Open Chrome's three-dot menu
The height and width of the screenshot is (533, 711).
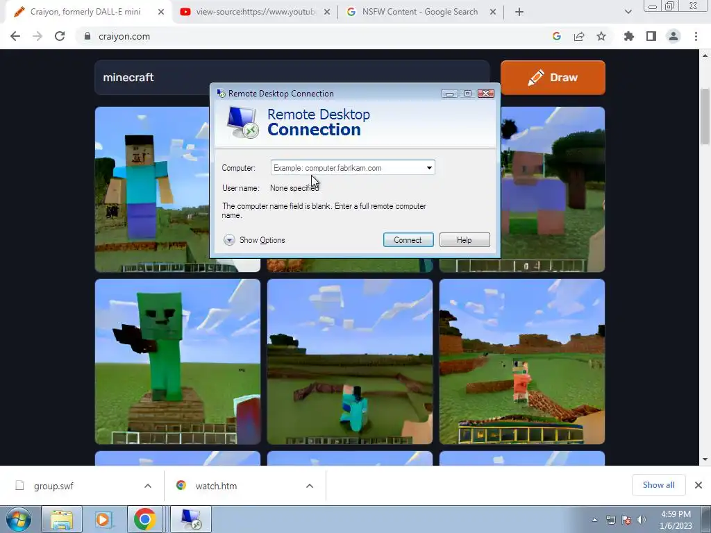pyautogui.click(x=696, y=36)
